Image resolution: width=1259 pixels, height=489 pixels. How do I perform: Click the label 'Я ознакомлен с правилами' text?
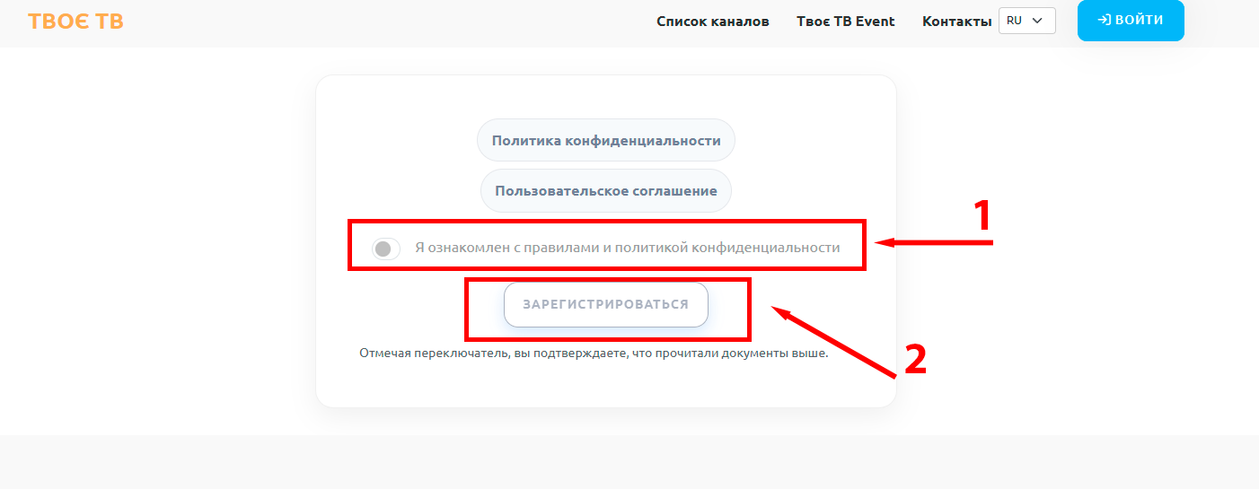click(x=627, y=248)
